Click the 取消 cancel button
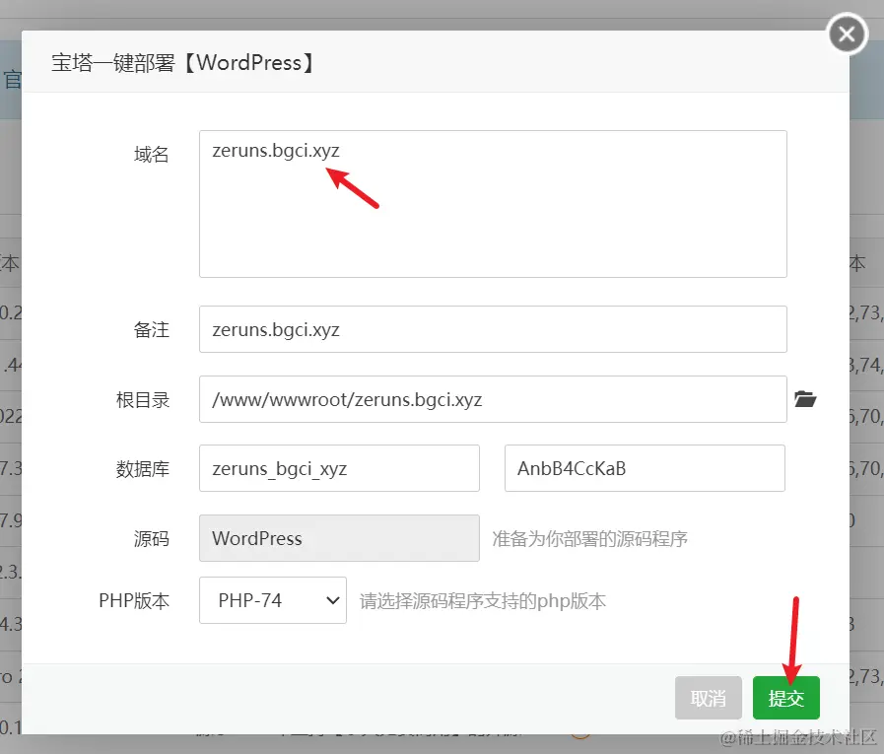 (x=709, y=698)
